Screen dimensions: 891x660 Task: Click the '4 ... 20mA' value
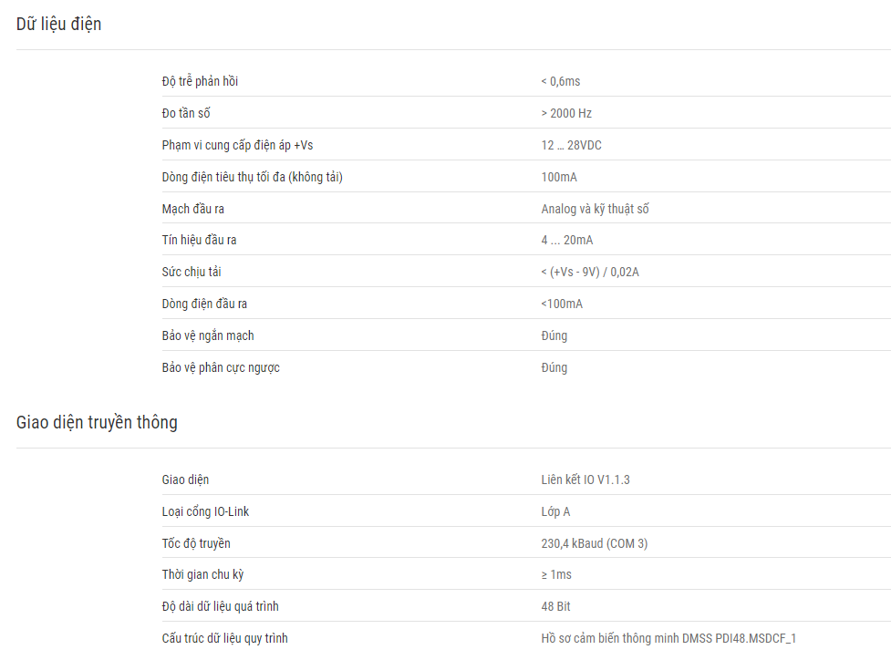tap(566, 240)
